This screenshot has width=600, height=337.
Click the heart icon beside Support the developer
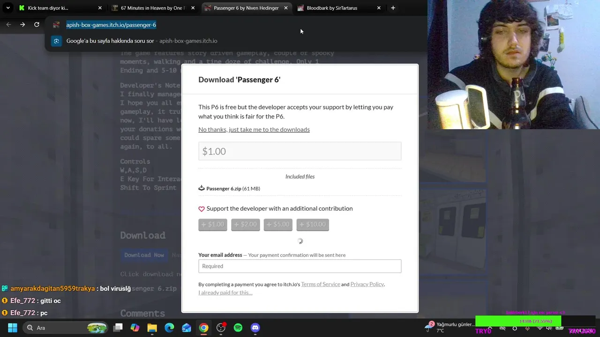click(x=202, y=209)
